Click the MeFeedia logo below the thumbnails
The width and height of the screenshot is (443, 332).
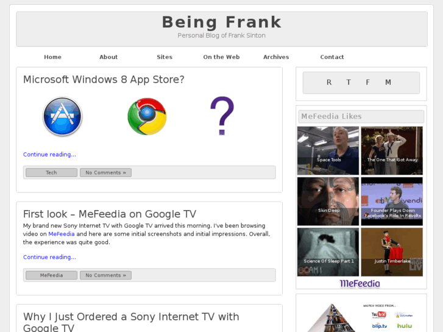pos(360,283)
